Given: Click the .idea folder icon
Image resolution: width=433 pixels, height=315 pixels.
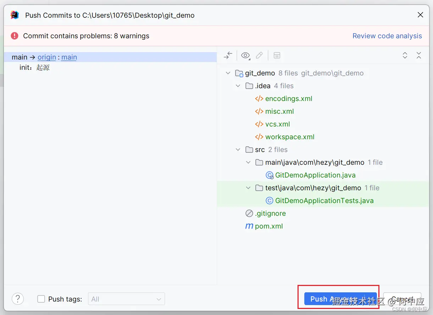Looking at the screenshot, I should tap(249, 86).
